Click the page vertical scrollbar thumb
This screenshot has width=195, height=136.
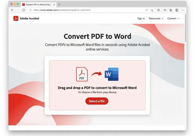pyautogui.click(x=186, y=28)
